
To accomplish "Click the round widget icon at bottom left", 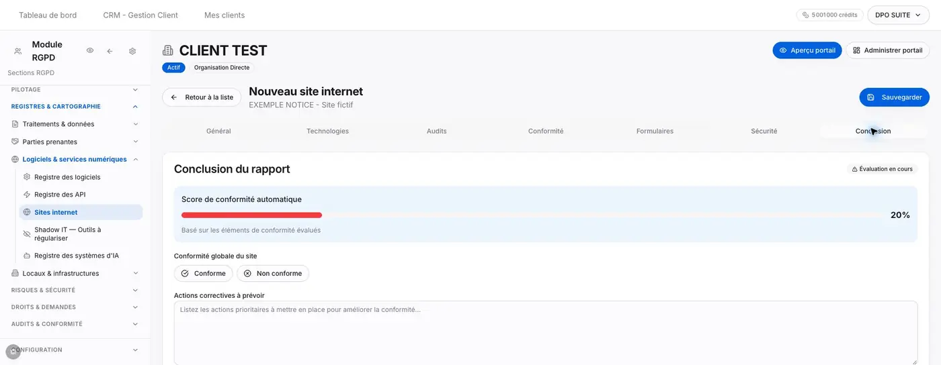I will point(13,352).
